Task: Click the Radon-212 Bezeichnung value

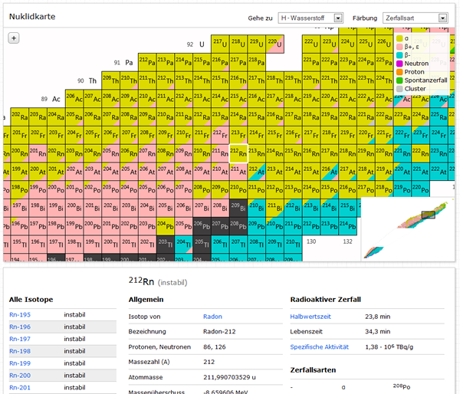Action: pyautogui.click(x=219, y=332)
